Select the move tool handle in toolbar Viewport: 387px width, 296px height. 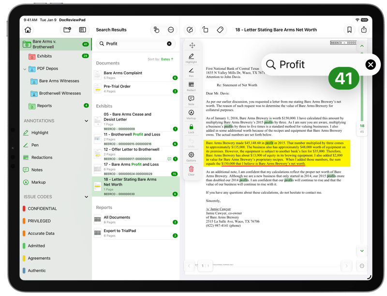pos(192,45)
